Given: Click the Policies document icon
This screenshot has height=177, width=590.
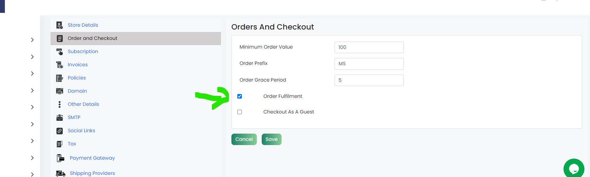Looking at the screenshot, I should pos(60,78).
